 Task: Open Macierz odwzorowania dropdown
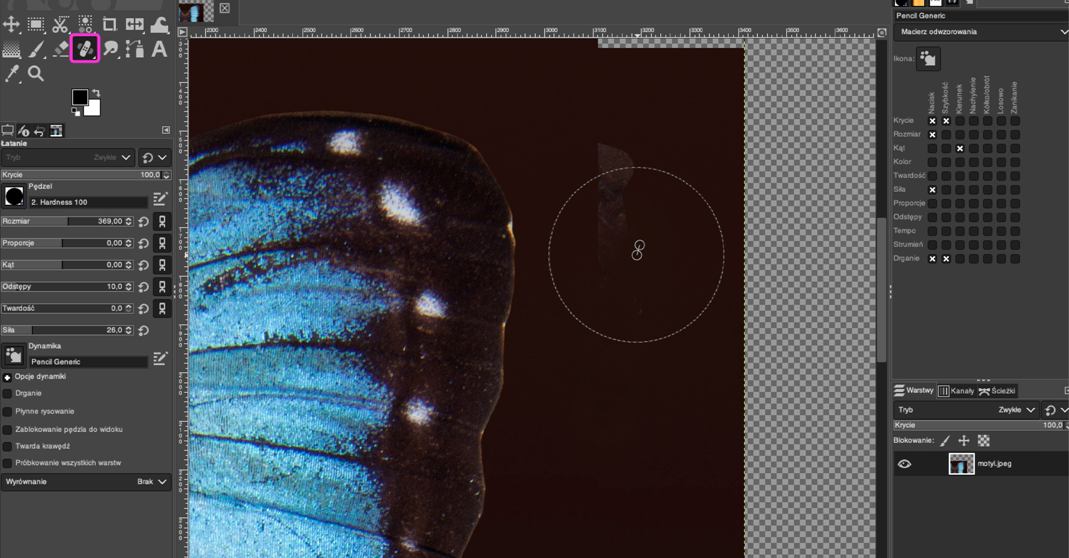click(981, 32)
